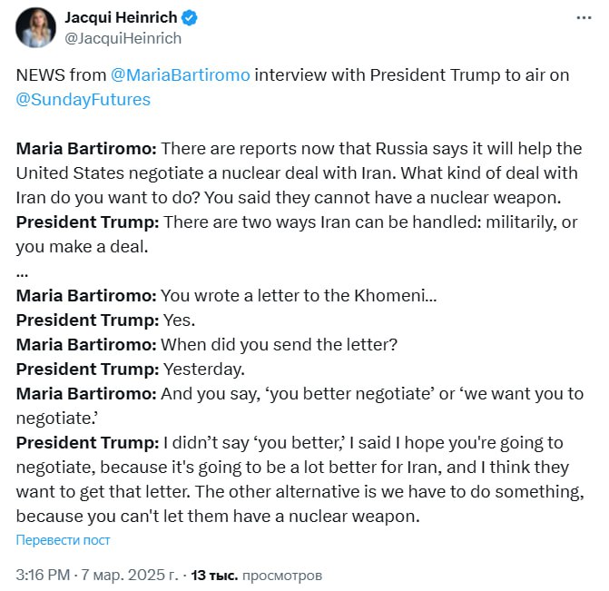Click the question When did you send the letter
Screen dimensions: 609x591
point(279,345)
